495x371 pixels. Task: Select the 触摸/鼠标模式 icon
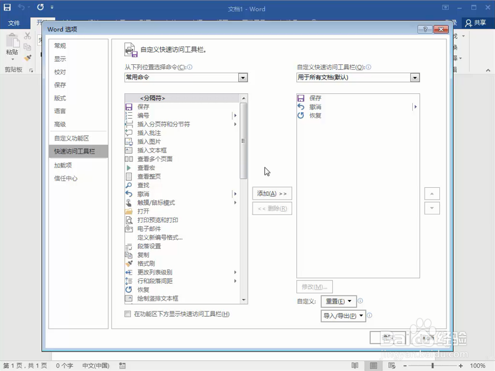(129, 203)
